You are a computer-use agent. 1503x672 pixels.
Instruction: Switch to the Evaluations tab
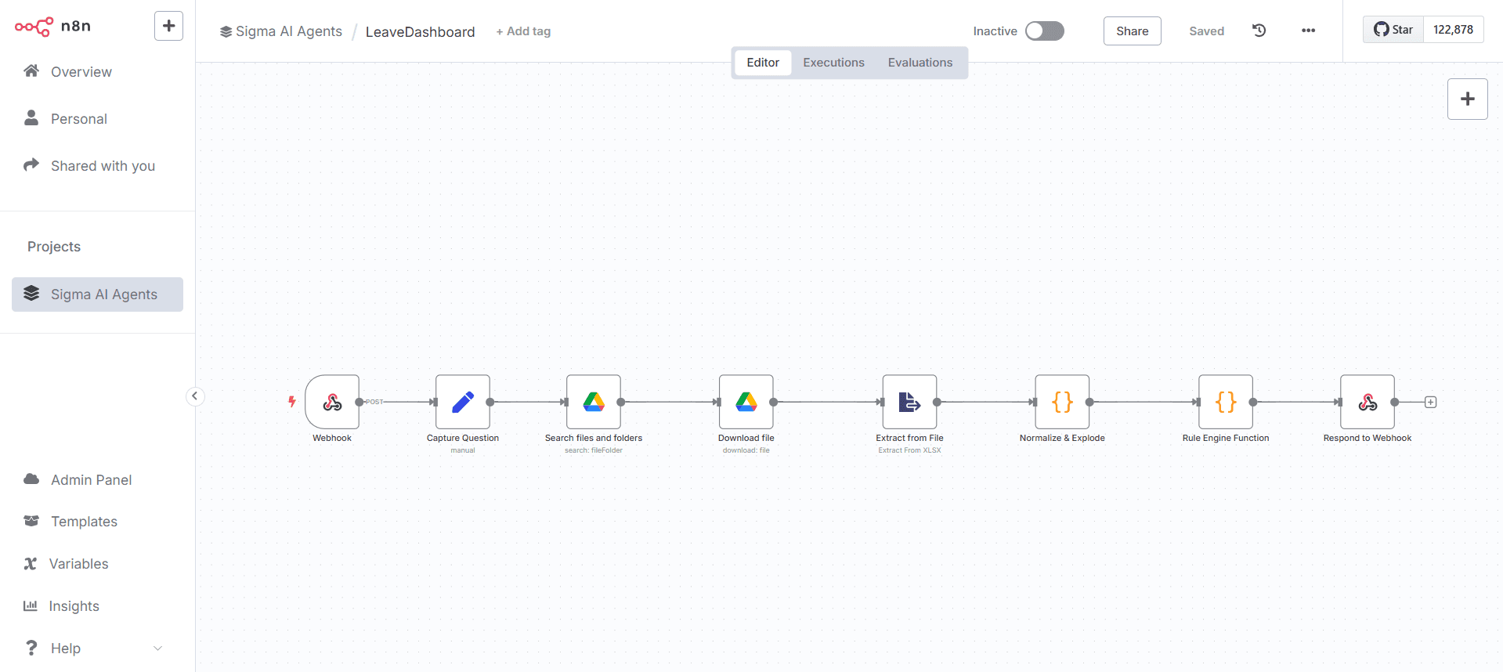pos(920,63)
